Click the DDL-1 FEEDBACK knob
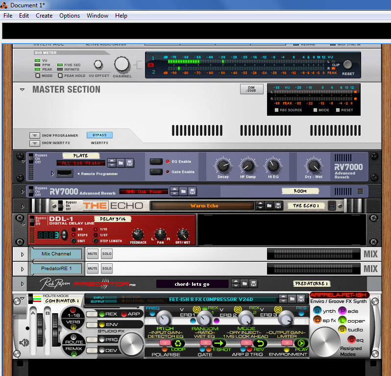The height and width of the screenshot is (376, 391). (x=138, y=234)
